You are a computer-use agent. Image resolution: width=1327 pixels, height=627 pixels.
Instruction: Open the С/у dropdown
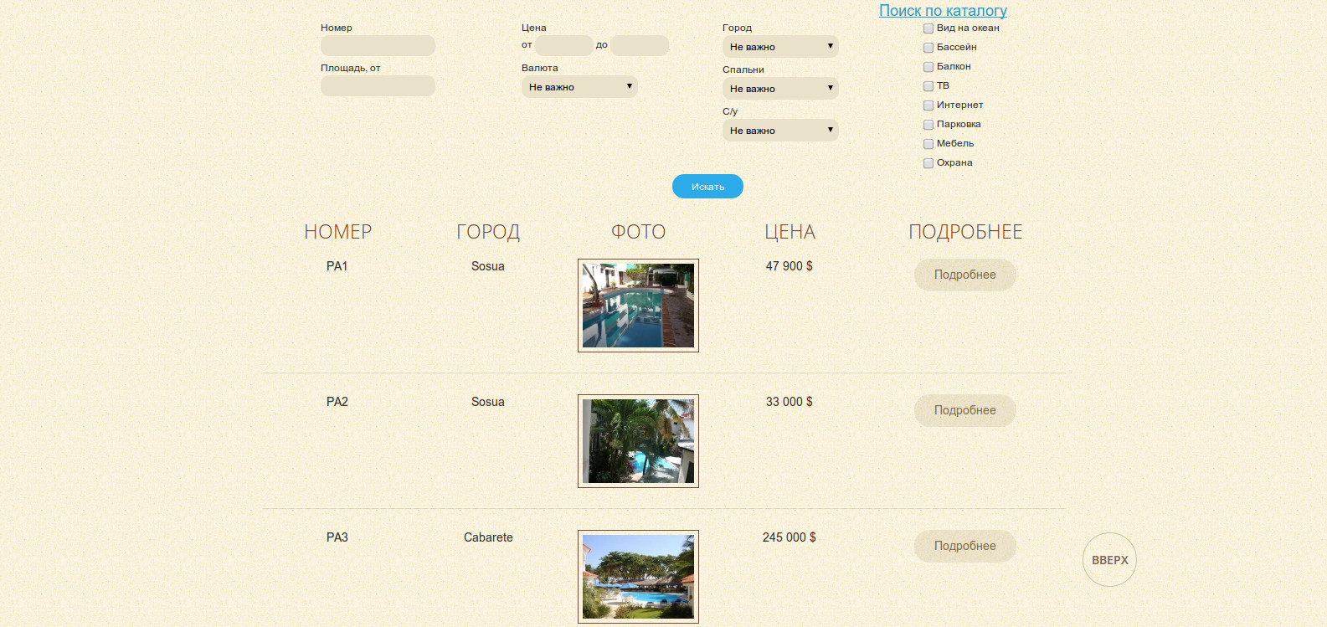pyautogui.click(x=780, y=130)
